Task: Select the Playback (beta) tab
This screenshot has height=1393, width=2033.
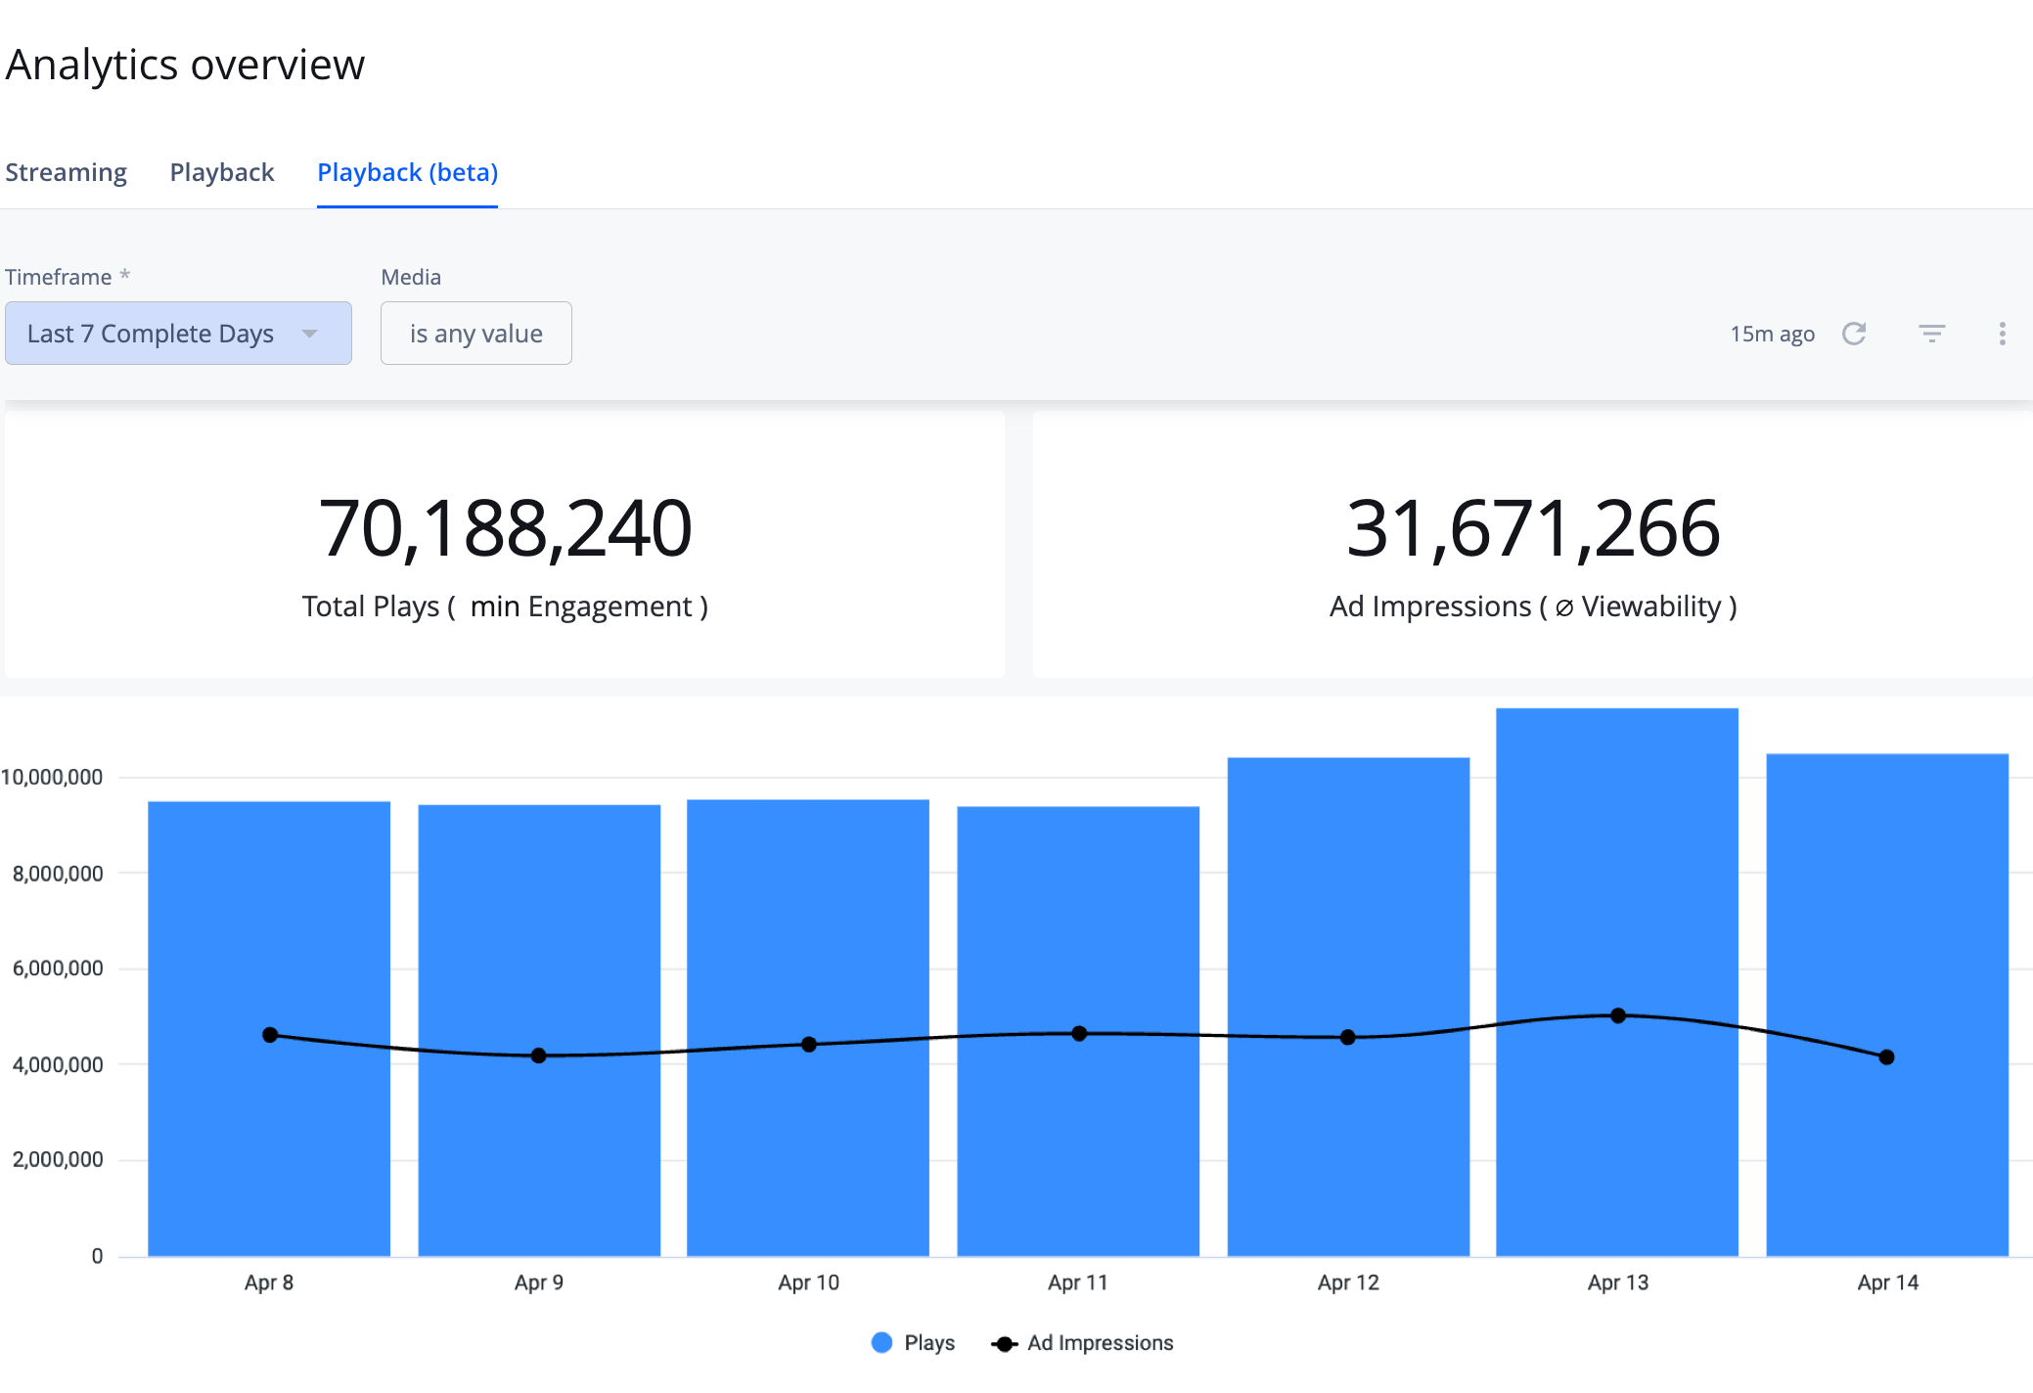Action: click(407, 172)
